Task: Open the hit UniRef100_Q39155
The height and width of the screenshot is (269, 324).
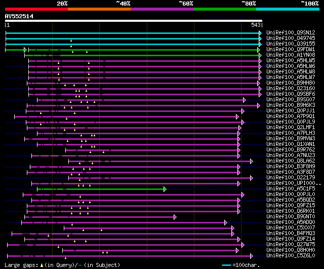Action: pos(291,44)
